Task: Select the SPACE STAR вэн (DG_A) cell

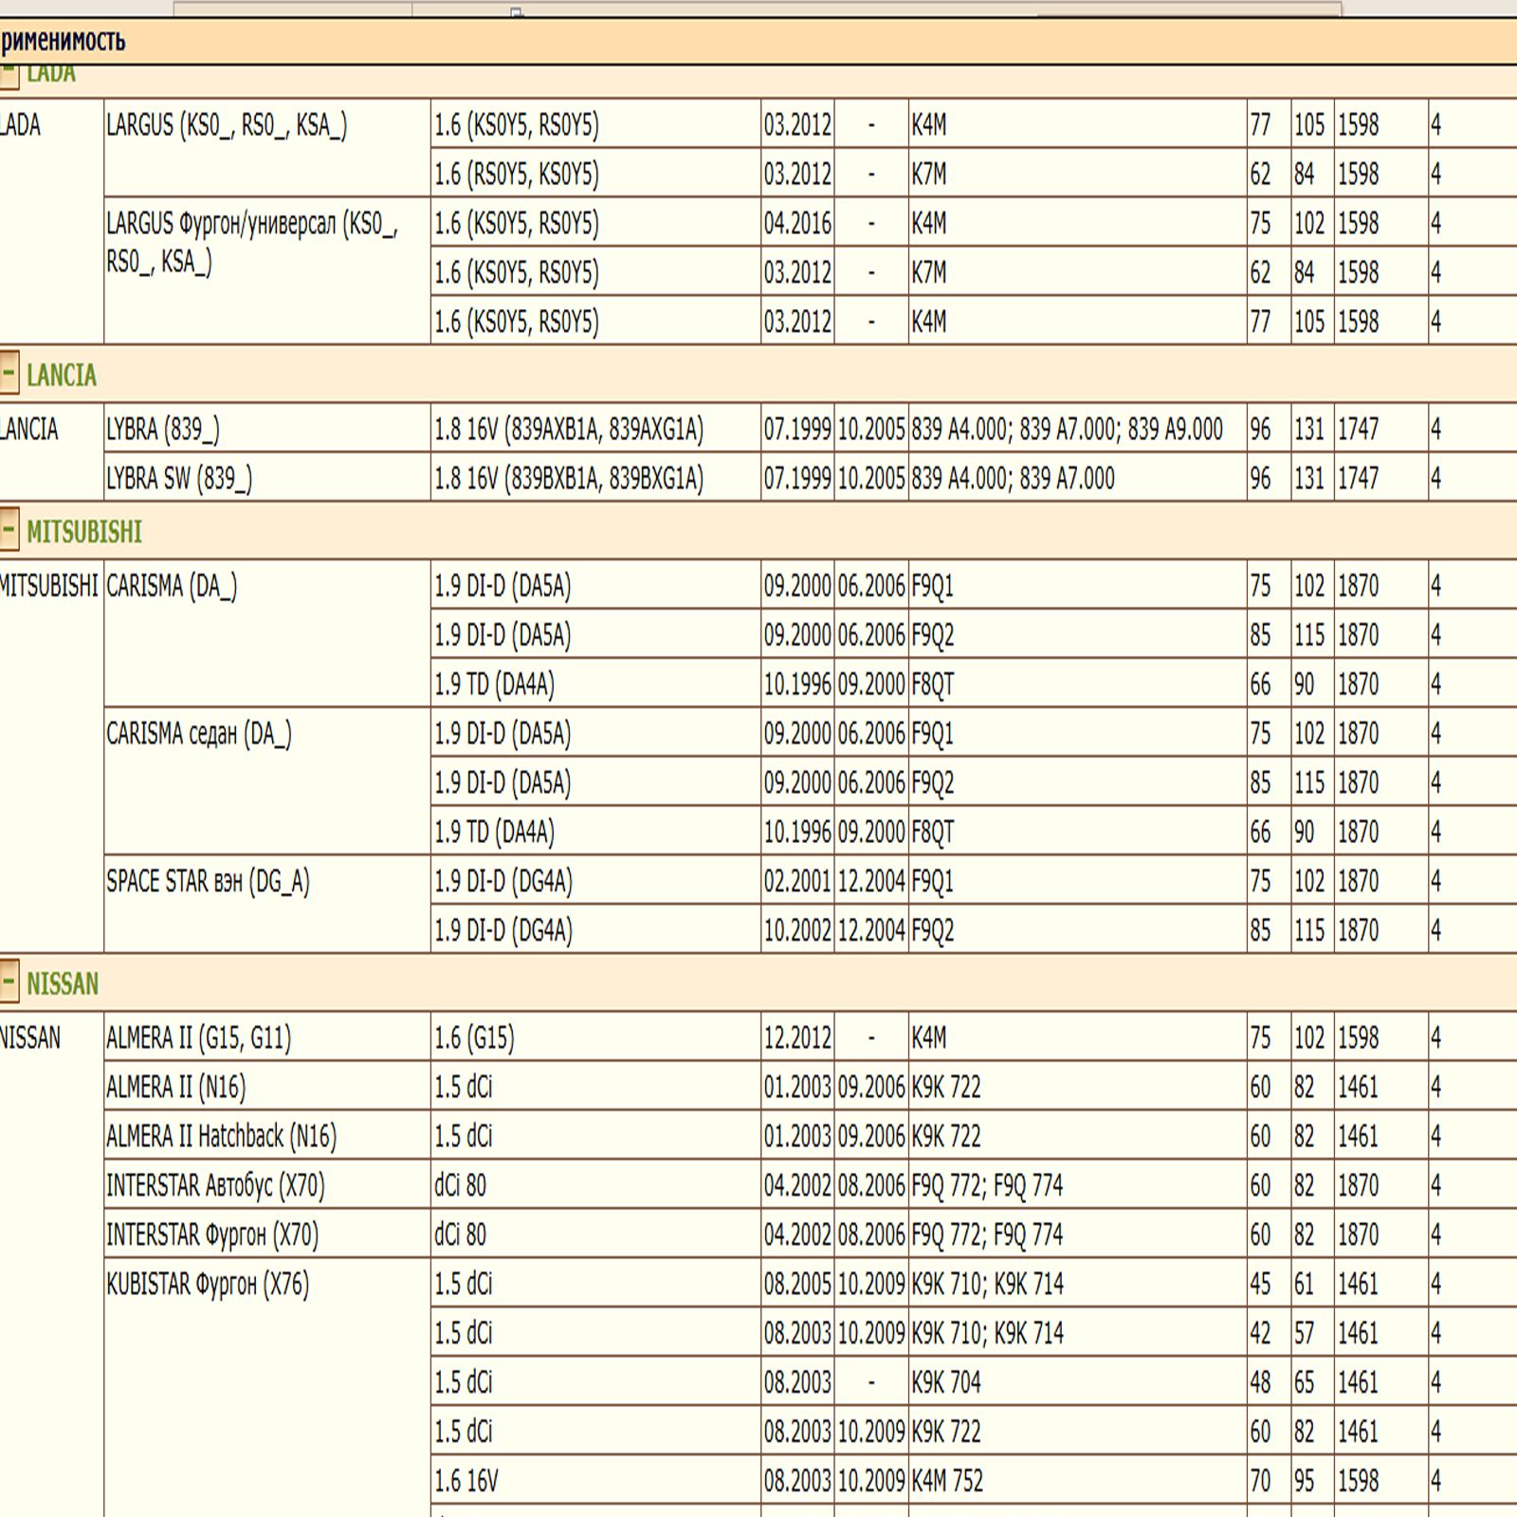Action: [208, 882]
